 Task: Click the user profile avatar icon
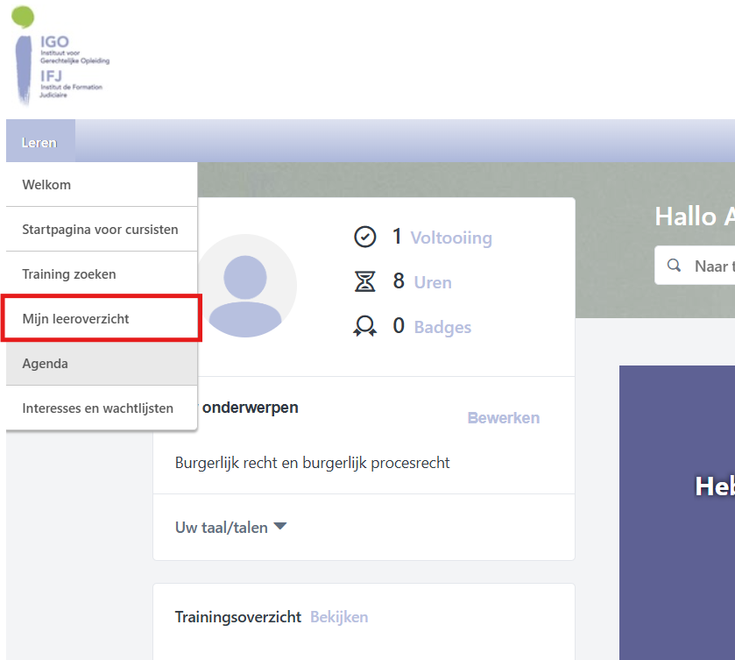(247, 286)
